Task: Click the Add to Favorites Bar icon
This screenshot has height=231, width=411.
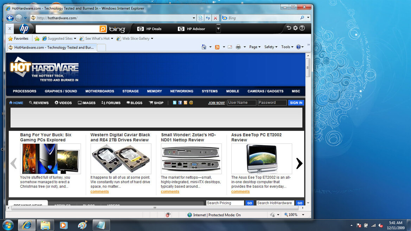Action: point(37,39)
